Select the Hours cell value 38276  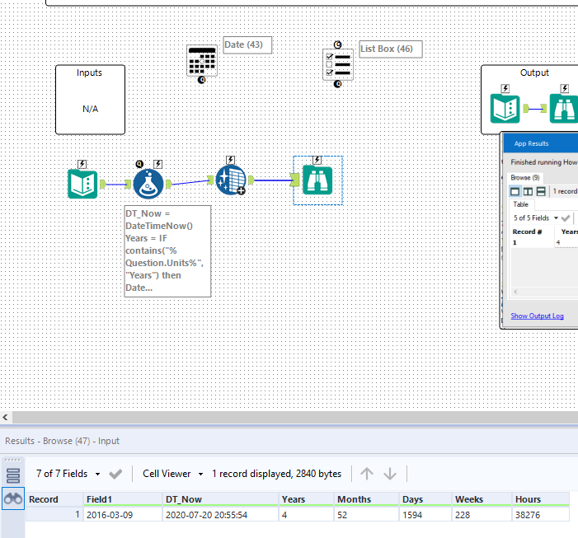click(x=541, y=515)
